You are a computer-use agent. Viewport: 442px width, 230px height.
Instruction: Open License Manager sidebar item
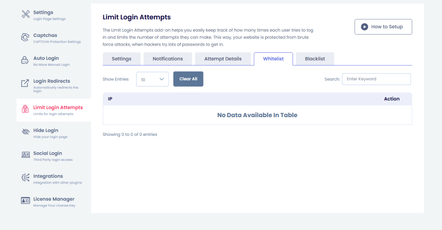[53, 202]
